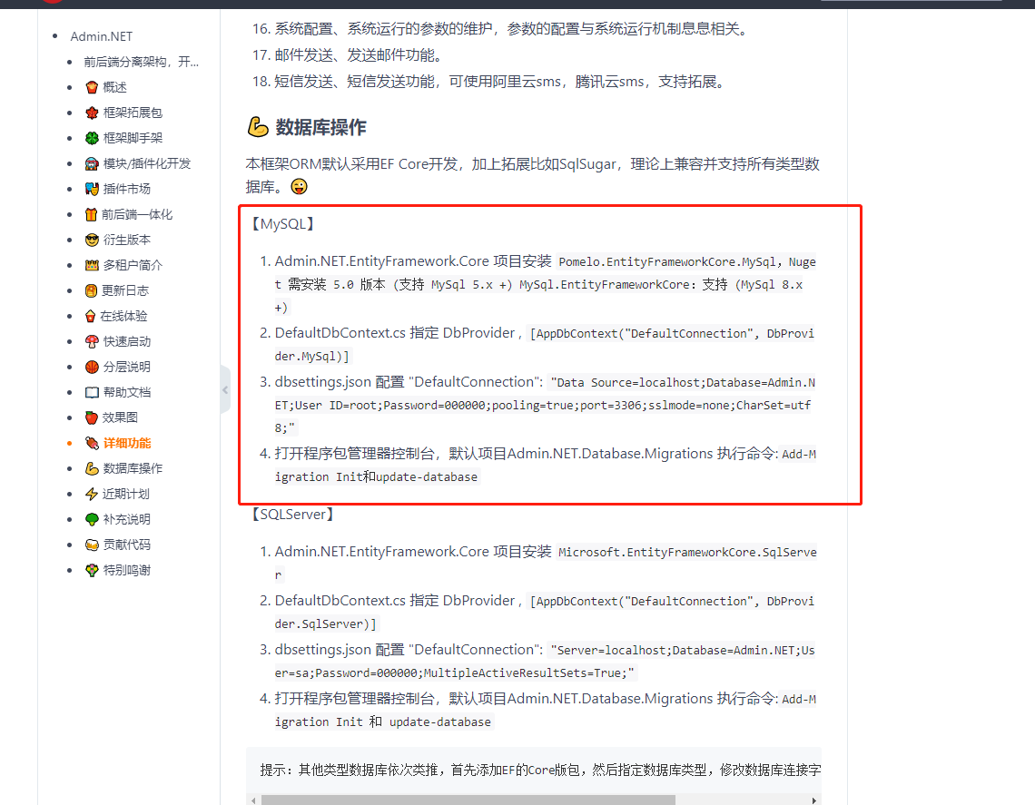This screenshot has width=1035, height=805.
Task: Click the right arrow of the bottom scrollbar
Action: point(814,800)
